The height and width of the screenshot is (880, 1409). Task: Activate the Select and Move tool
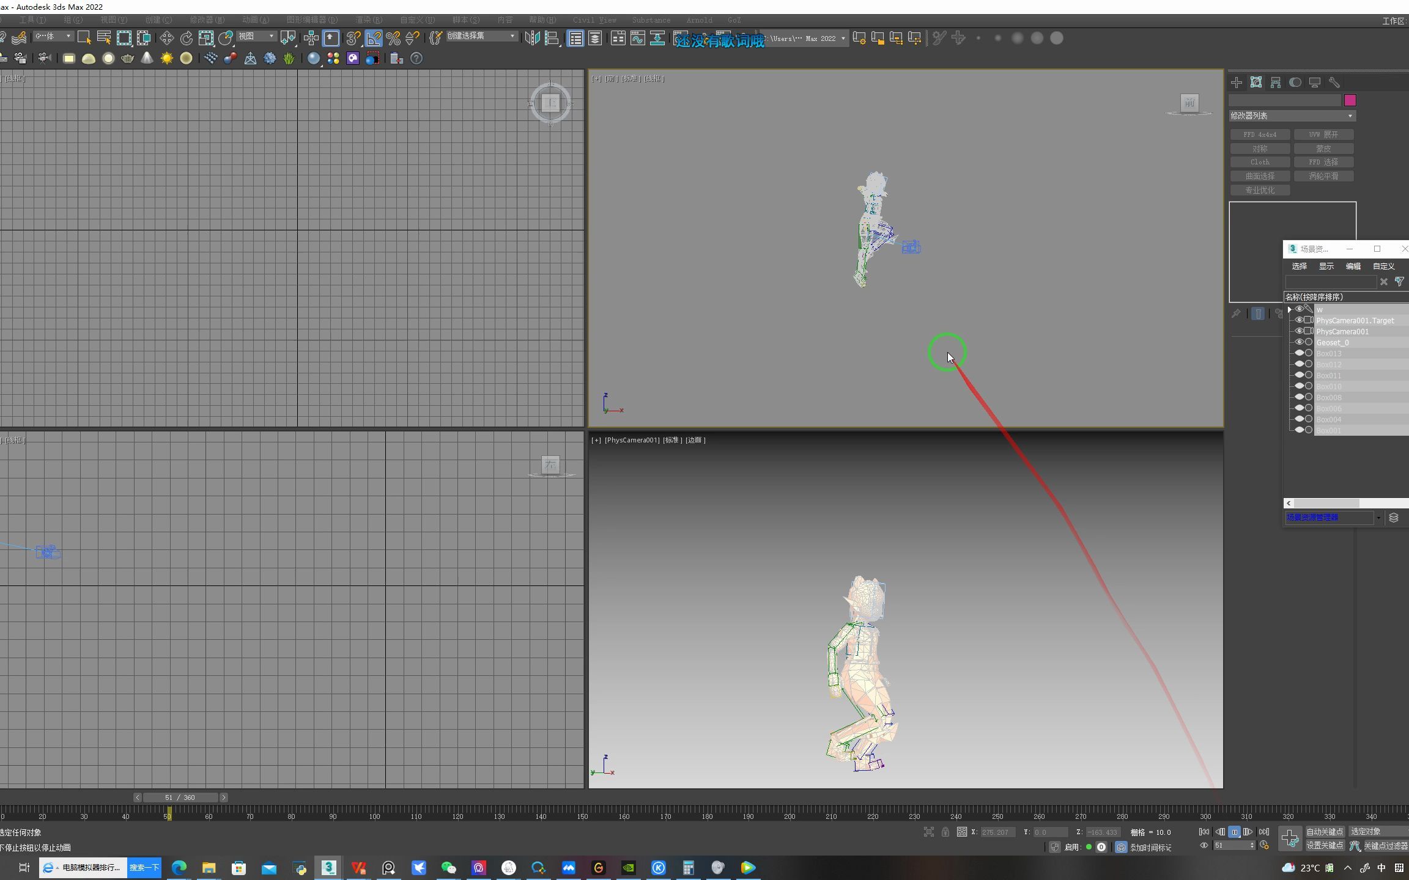pos(166,38)
